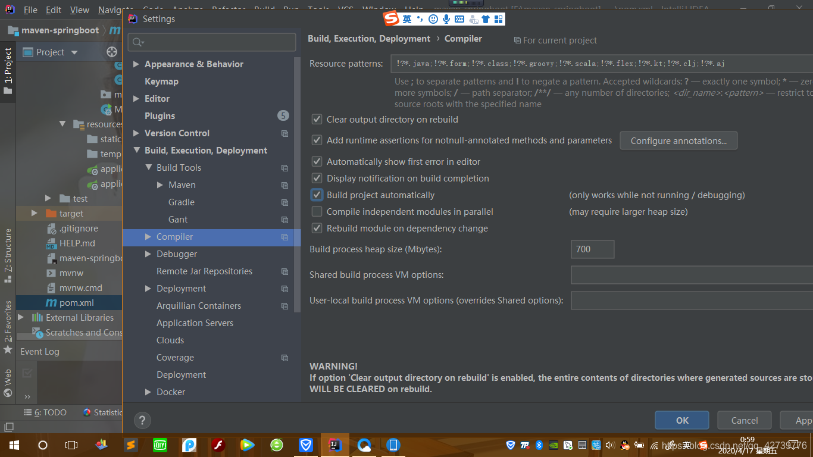Collapse Build, Execution, Deployment node

(x=136, y=151)
